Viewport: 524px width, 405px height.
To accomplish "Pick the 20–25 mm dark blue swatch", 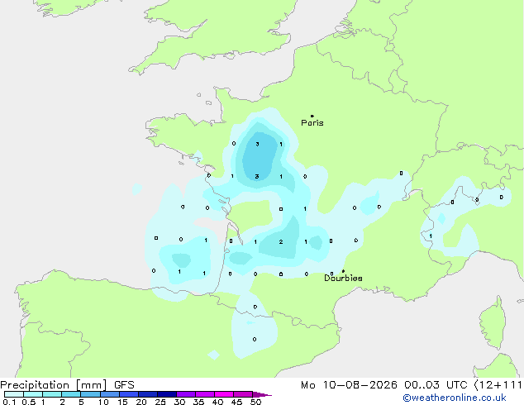I will [148, 394].
